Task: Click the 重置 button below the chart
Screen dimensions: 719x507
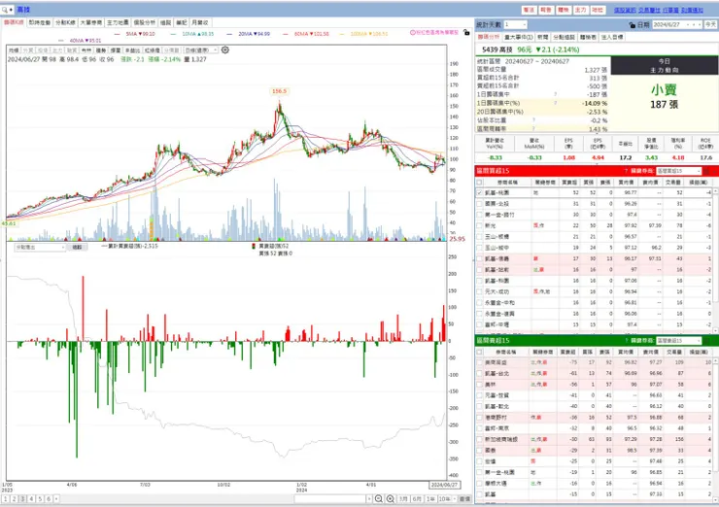Action: coord(465,499)
